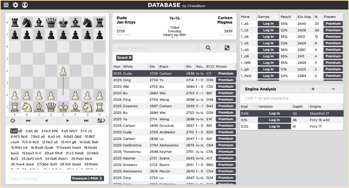Image resolution: width=349 pixels, height=188 pixels.
Task: Add an engine line with plus
Action: [x=313, y=89]
